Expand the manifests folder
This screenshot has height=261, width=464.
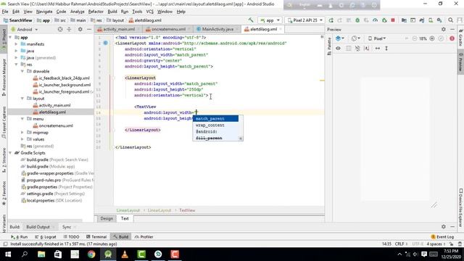tap(16, 44)
